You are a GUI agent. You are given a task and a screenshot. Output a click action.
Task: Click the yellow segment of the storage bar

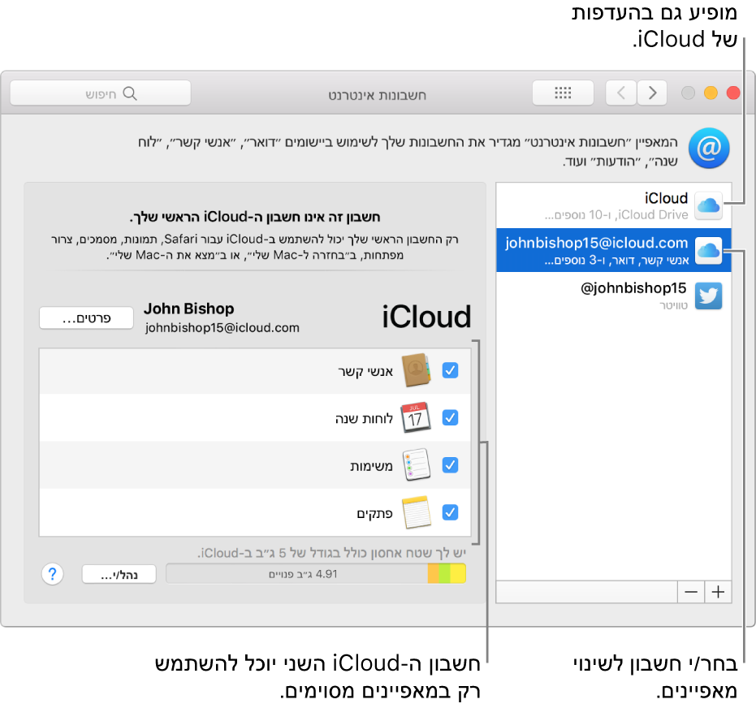(x=457, y=574)
